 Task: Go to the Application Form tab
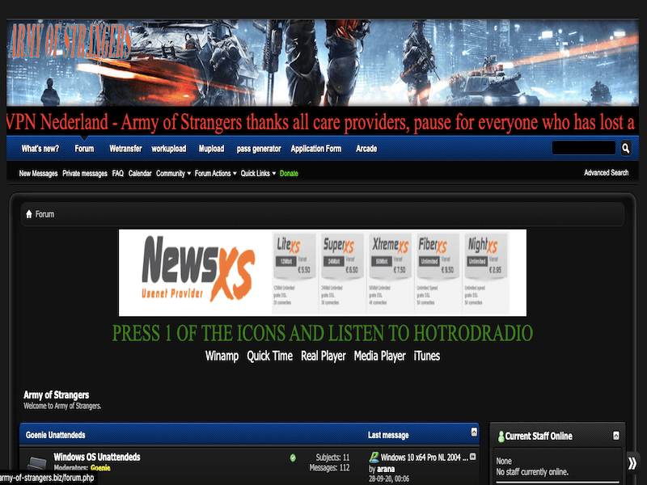316,149
